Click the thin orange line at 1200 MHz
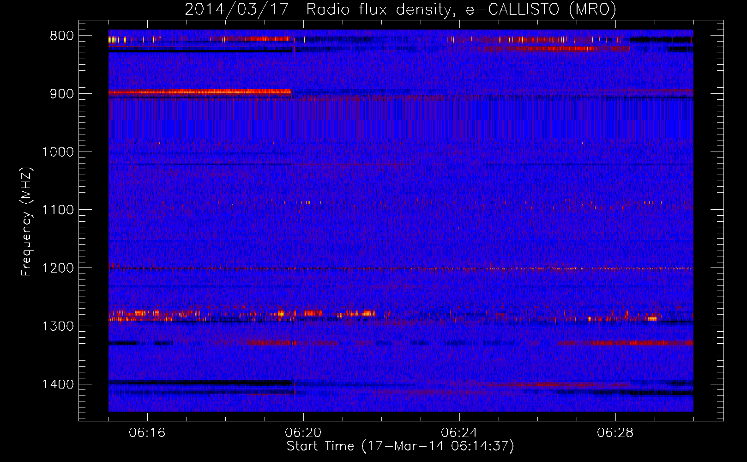The height and width of the screenshot is (462, 747). pyautogui.click(x=401, y=268)
